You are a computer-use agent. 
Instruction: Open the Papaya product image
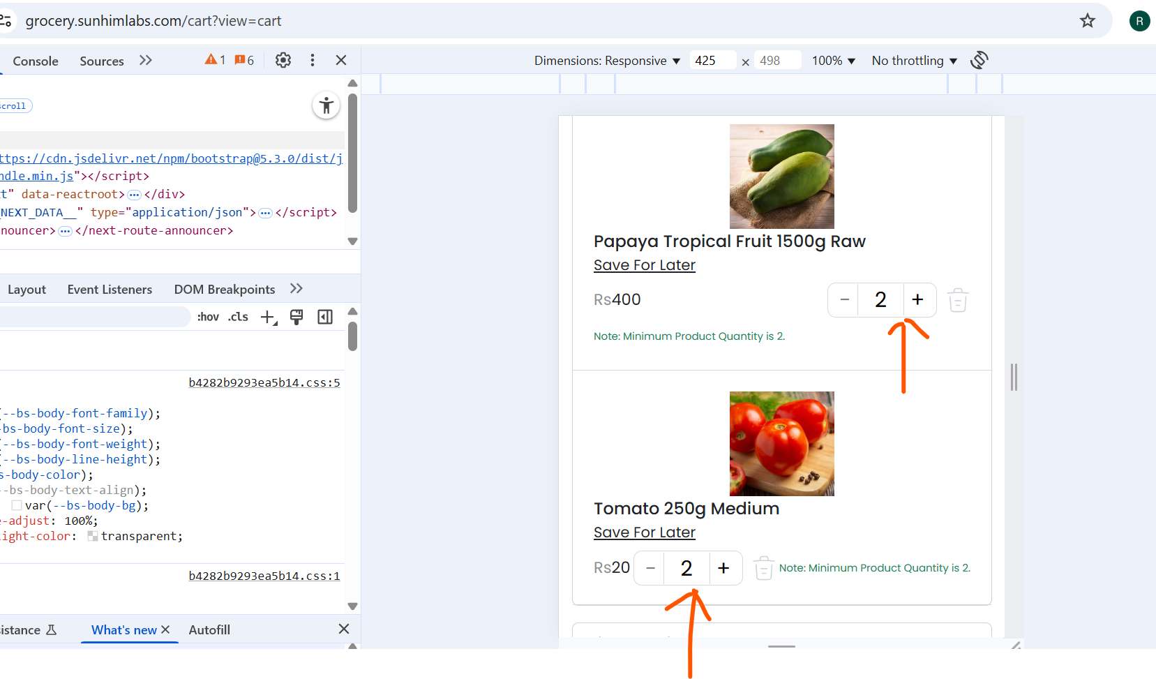coord(782,177)
